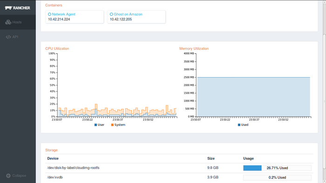Viewport: 326px width, 183px height.
Task: Toggle the System series in CPU legend
Action: [x=118, y=125]
